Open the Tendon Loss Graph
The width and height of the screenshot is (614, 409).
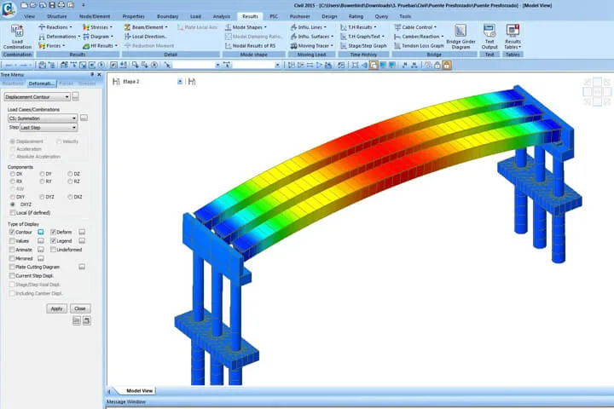(x=419, y=46)
